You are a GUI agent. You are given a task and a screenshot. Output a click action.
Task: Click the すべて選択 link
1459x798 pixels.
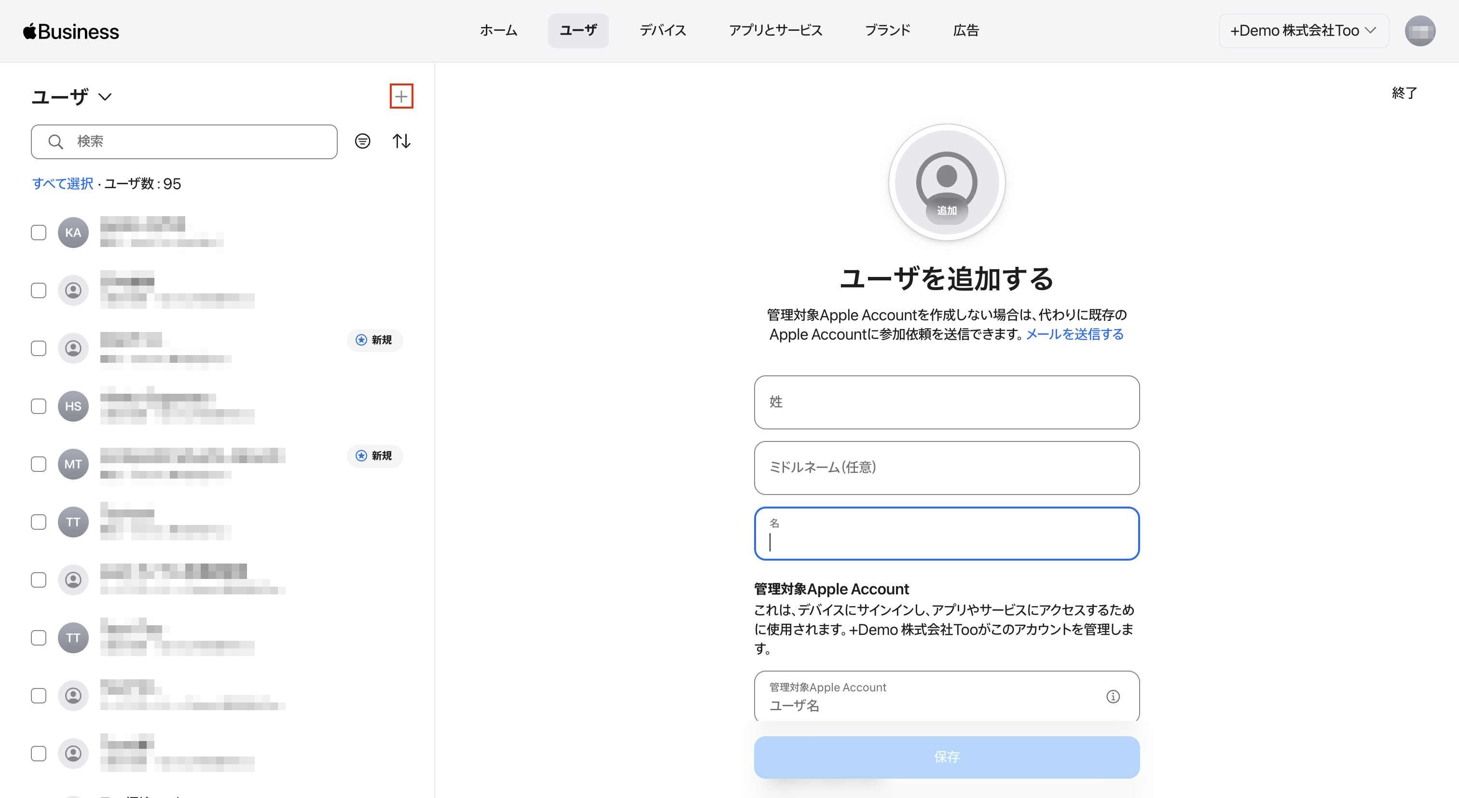63,183
